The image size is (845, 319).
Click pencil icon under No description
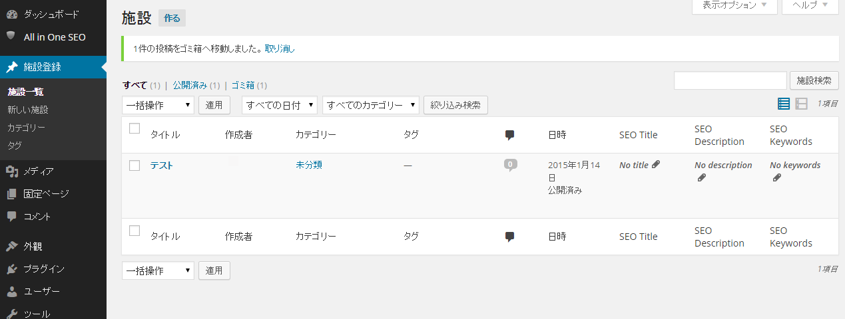pyautogui.click(x=701, y=177)
